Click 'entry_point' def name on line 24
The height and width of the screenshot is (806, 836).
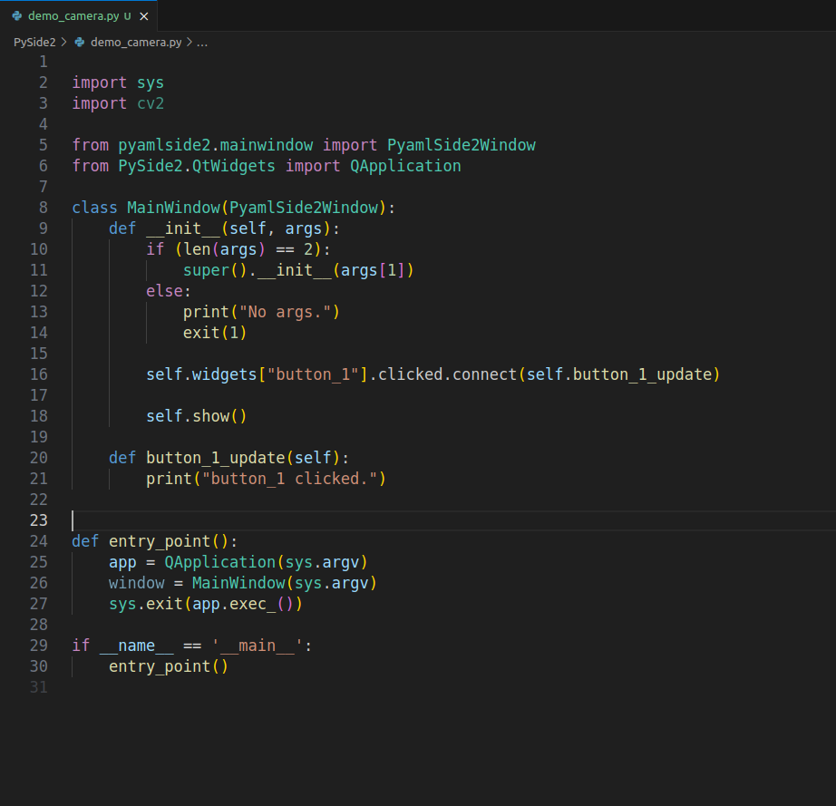click(160, 541)
